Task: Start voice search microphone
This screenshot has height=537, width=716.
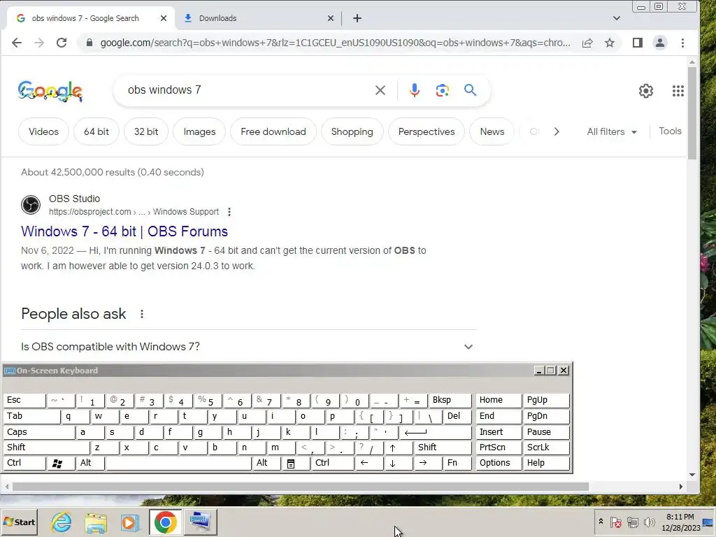Action: [414, 90]
